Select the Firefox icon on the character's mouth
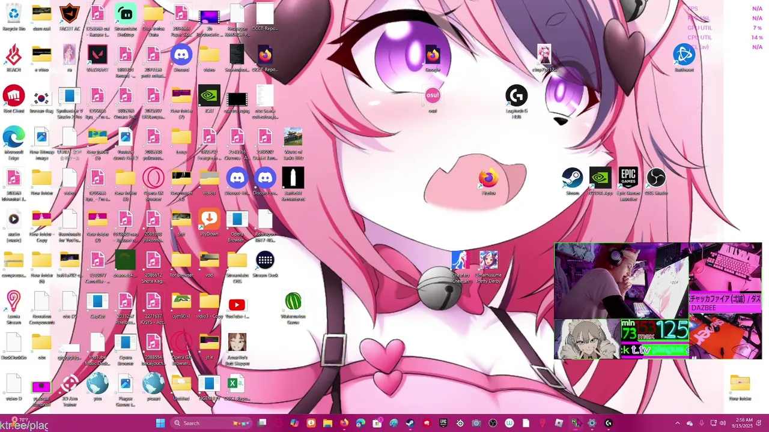The height and width of the screenshot is (432, 769). pos(488,182)
